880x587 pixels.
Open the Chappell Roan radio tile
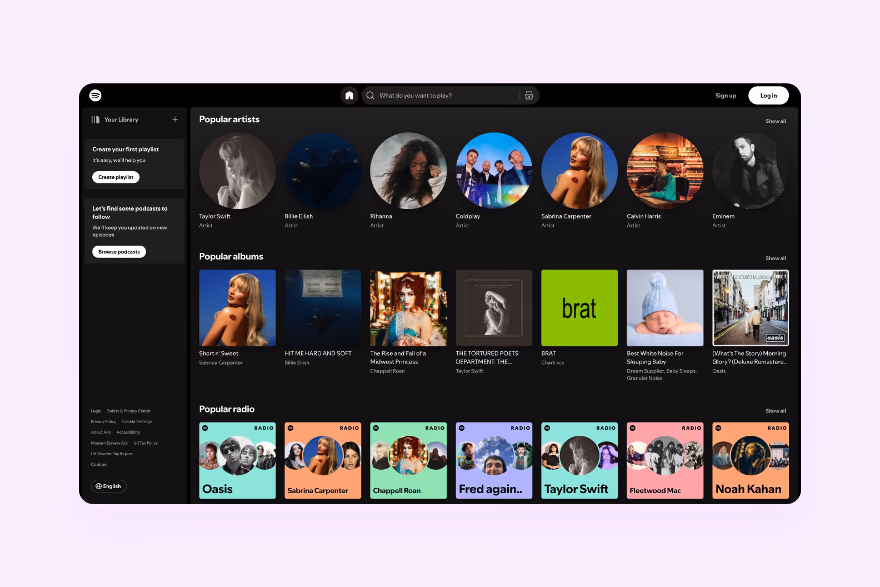pos(408,460)
